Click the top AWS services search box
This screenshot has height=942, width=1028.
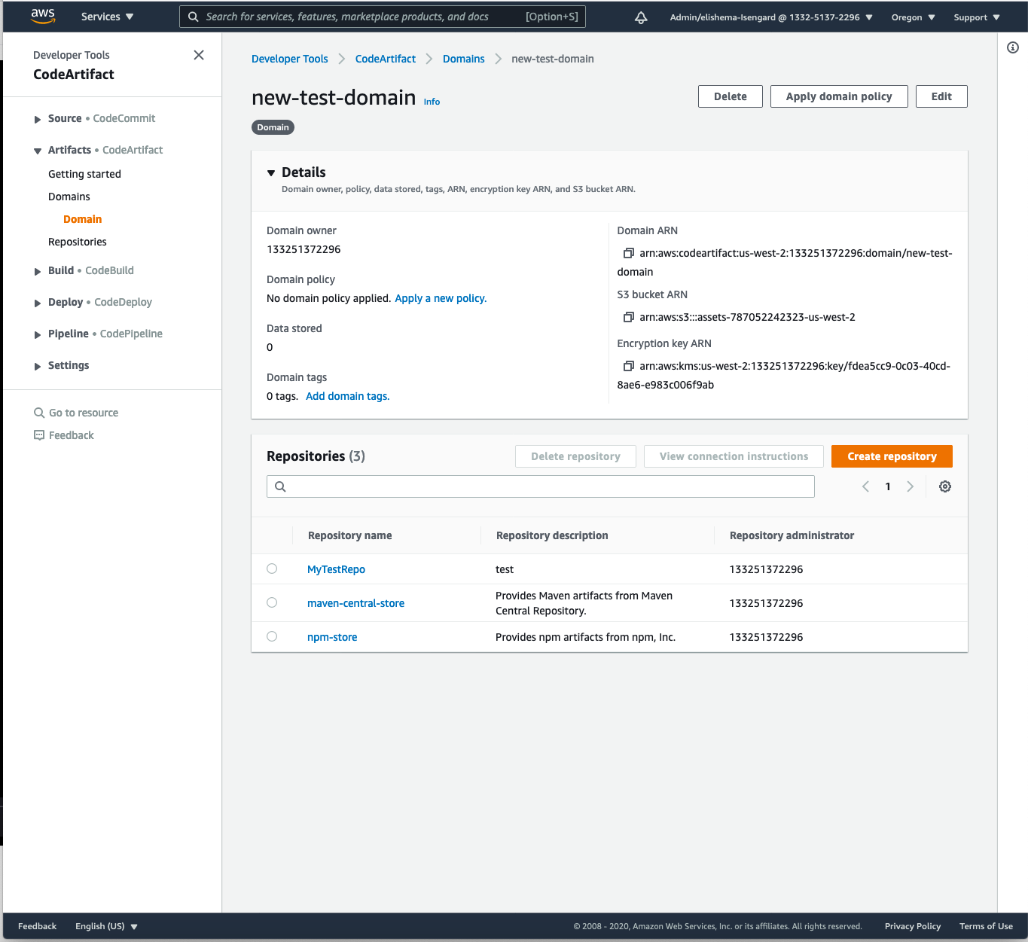[x=383, y=17]
